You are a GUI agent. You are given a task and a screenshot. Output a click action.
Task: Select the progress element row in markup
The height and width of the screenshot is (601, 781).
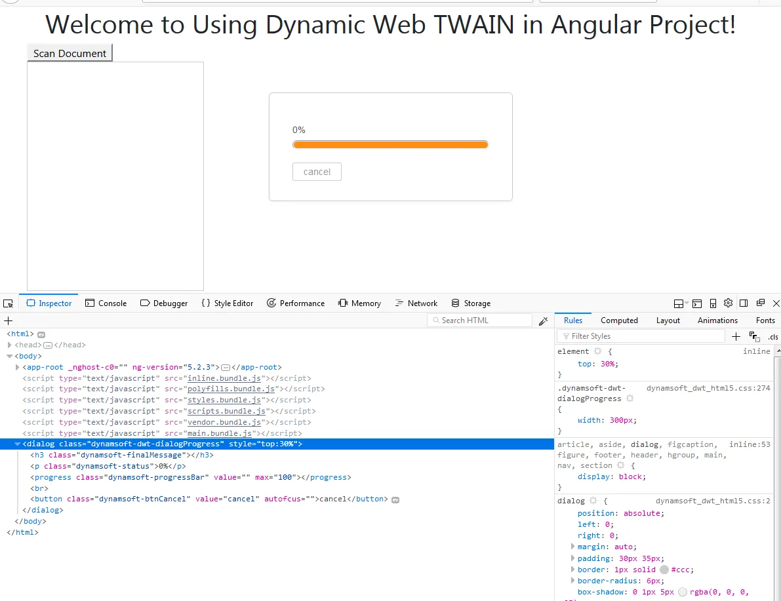[277, 477]
